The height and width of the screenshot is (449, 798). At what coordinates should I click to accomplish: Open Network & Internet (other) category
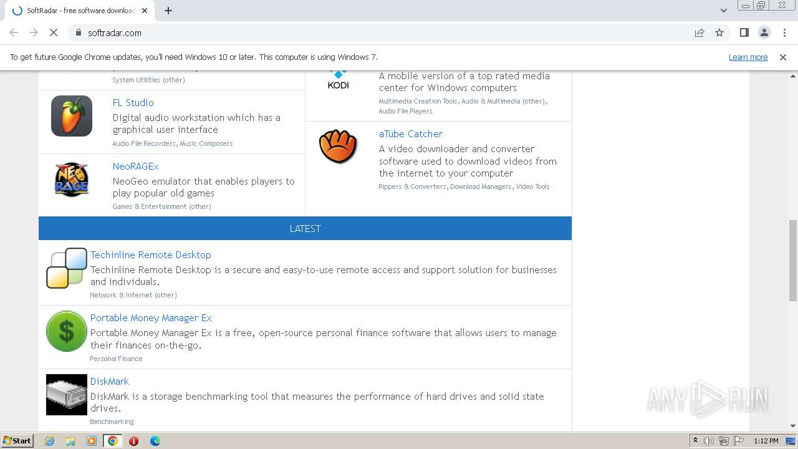point(133,295)
